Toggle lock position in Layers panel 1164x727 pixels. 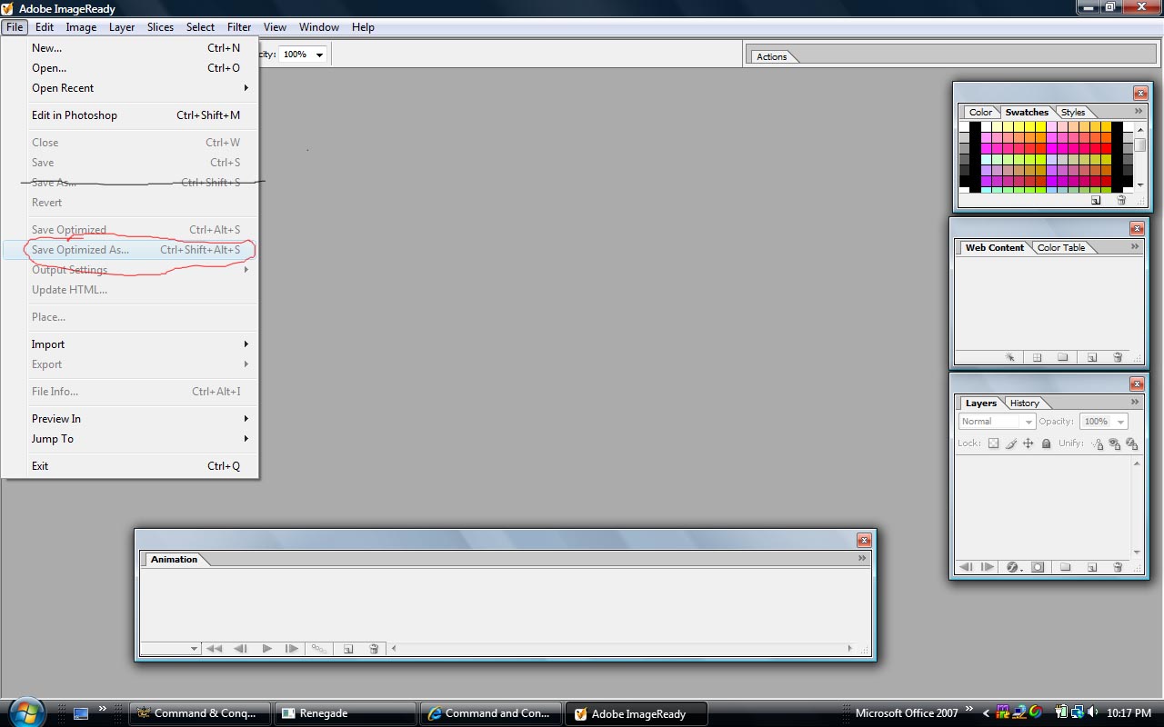pos(1028,443)
